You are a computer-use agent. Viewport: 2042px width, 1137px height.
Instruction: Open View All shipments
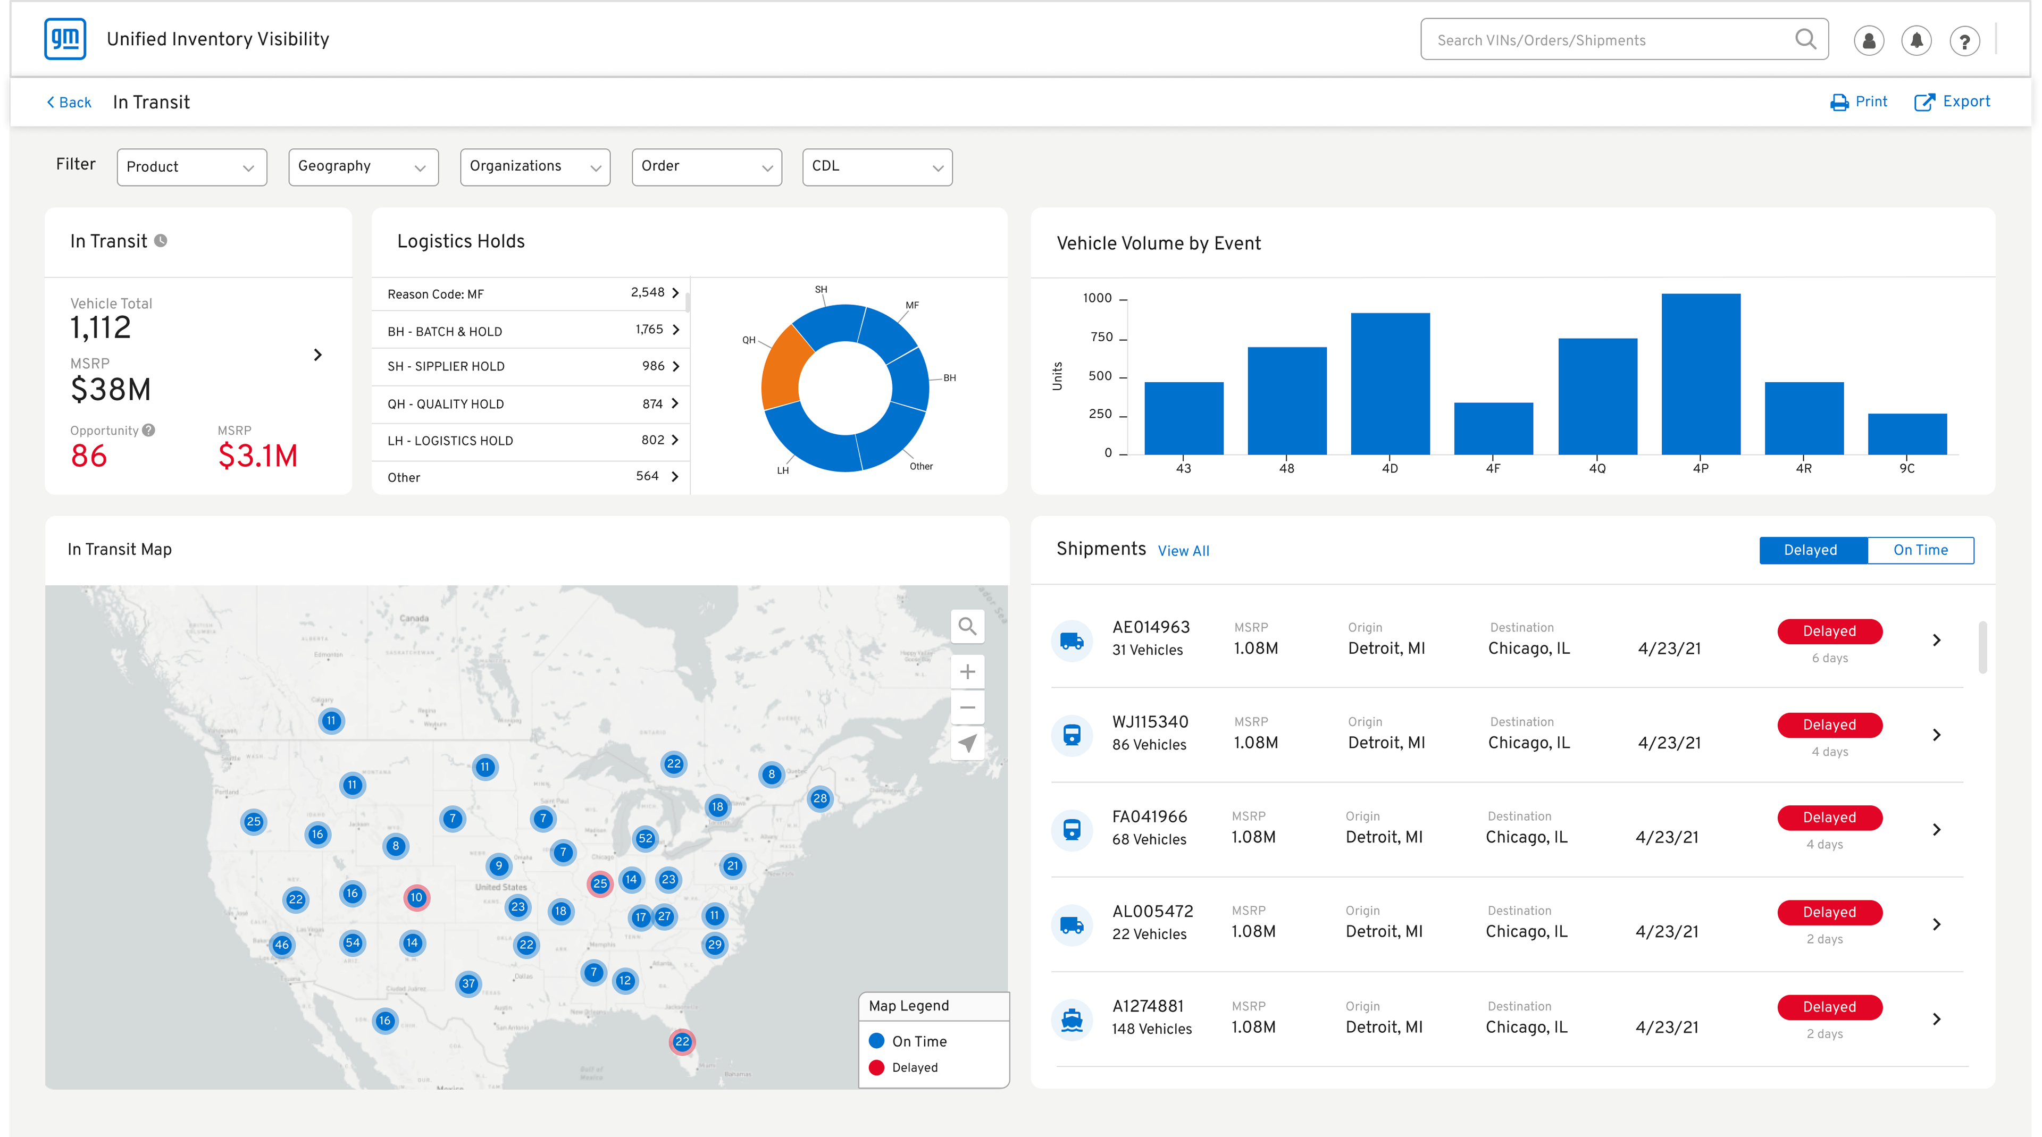(1184, 551)
